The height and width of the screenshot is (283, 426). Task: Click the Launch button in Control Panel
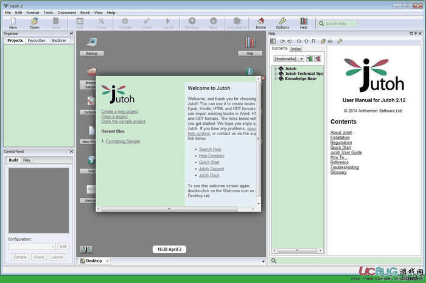point(57,257)
